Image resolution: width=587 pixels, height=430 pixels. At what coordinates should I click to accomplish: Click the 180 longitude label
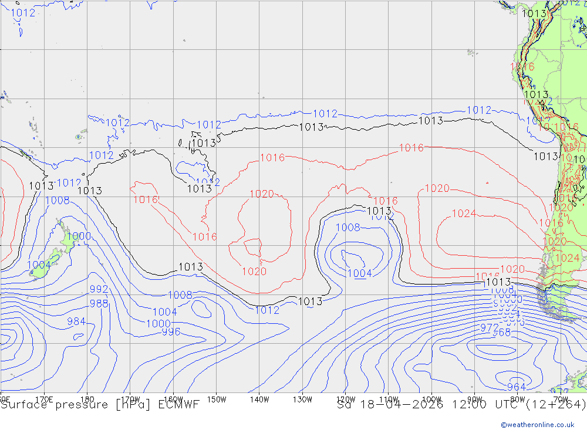(x=87, y=399)
